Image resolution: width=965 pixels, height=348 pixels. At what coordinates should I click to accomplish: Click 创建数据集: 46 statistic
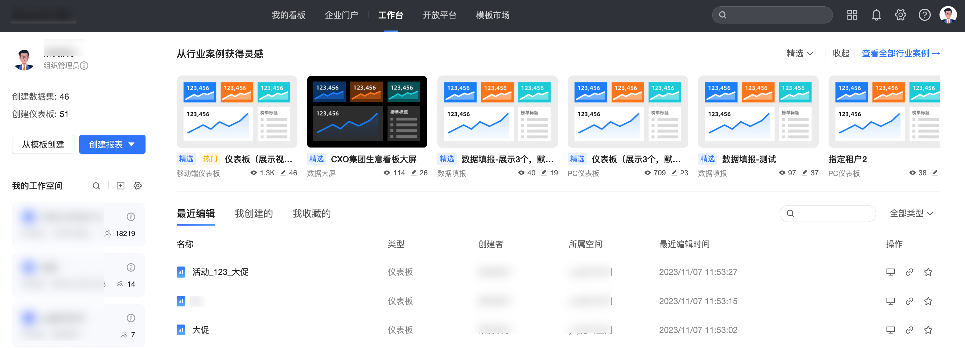click(x=41, y=97)
